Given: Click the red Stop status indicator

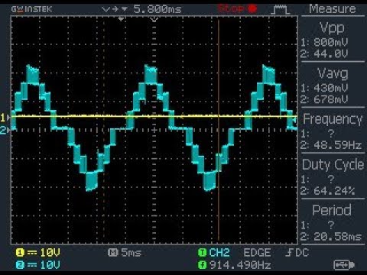Looking at the screenshot, I should [x=237, y=9].
